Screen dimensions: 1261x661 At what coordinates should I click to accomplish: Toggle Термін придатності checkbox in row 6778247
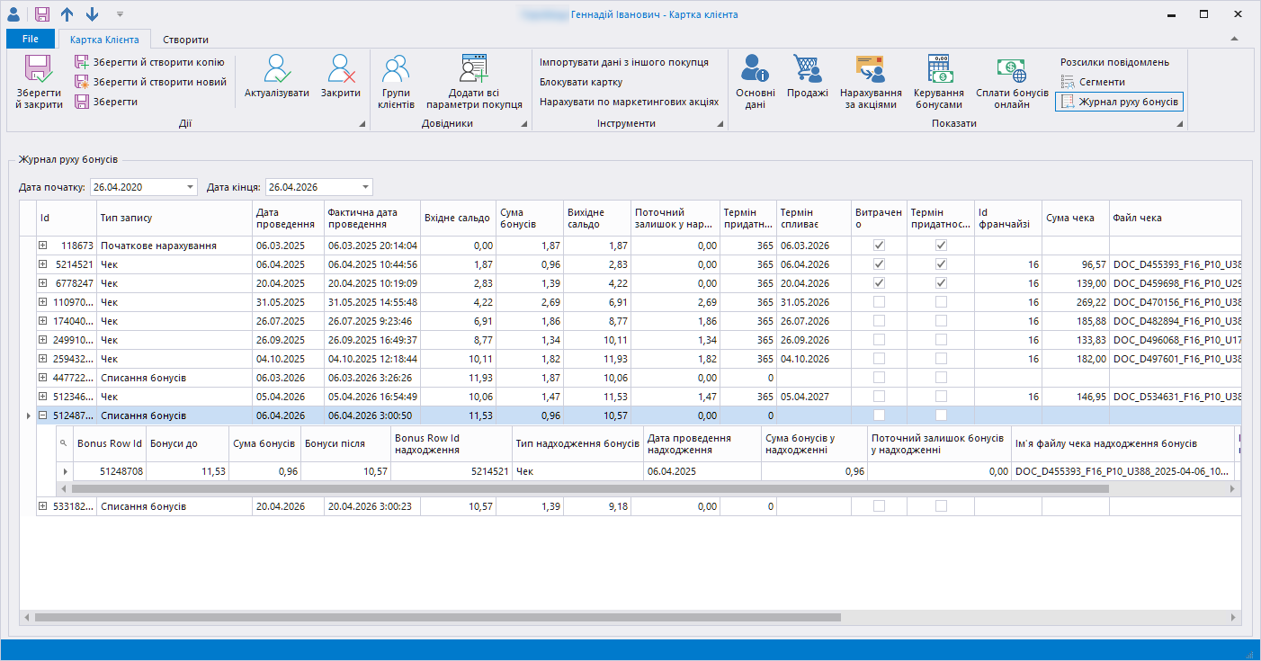[940, 283]
